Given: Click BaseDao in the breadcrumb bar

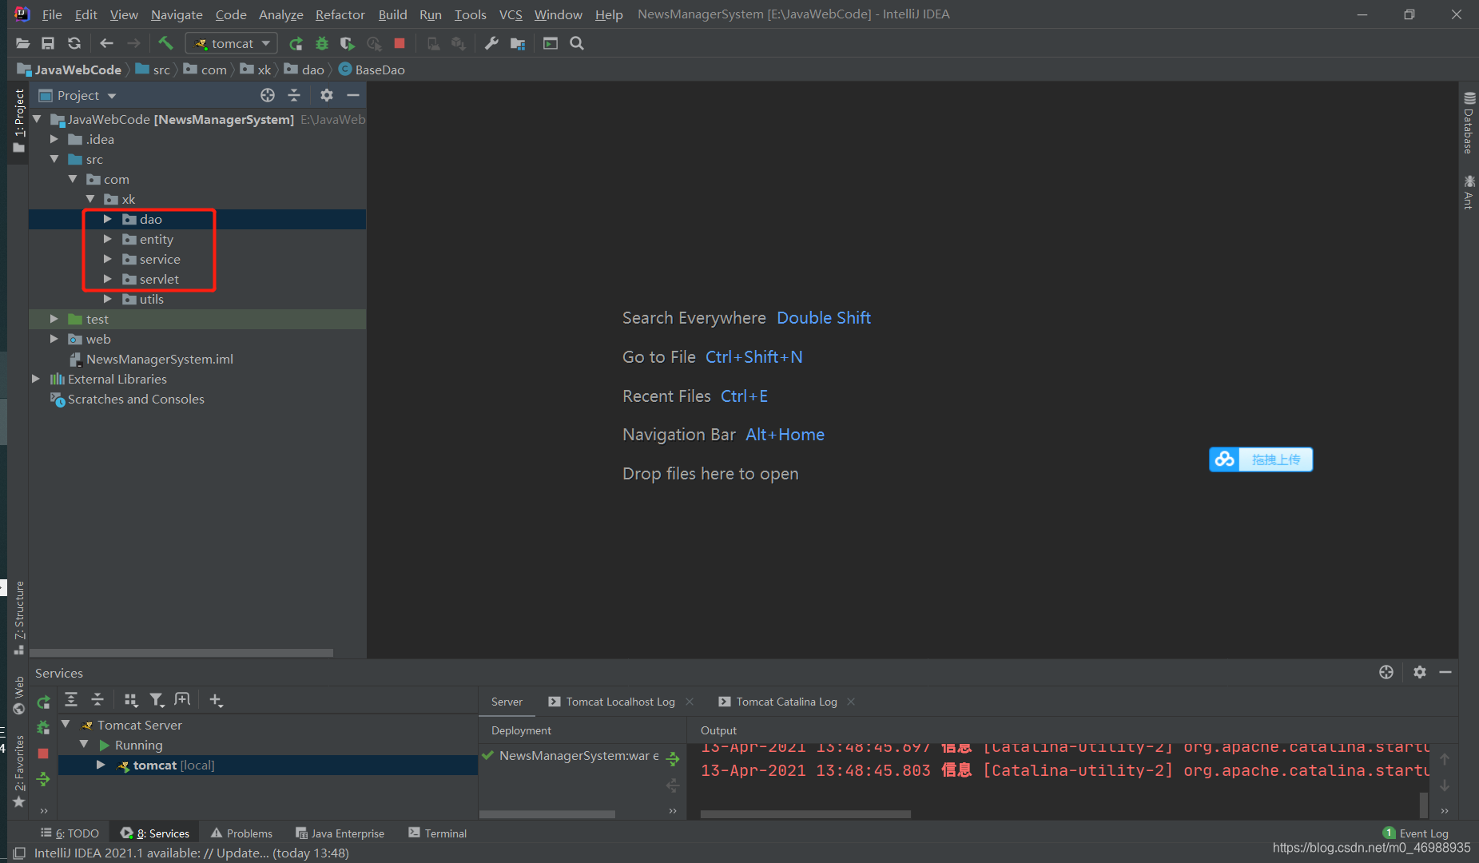Looking at the screenshot, I should click(372, 70).
